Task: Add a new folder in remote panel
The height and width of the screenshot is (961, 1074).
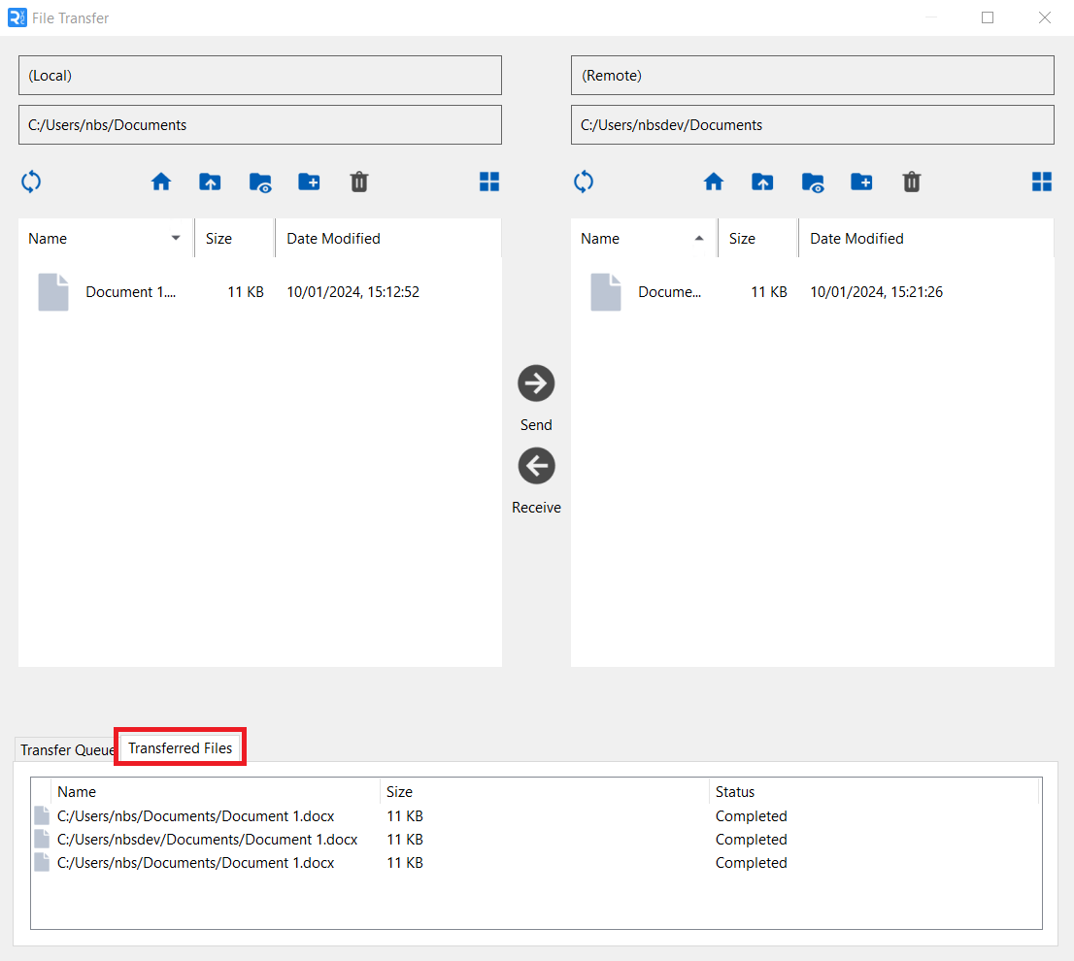Action: pos(861,182)
